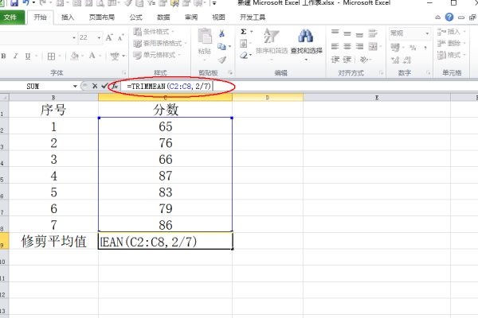Click the Insert Function fx icon
This screenshot has height=318, width=478.
point(115,86)
